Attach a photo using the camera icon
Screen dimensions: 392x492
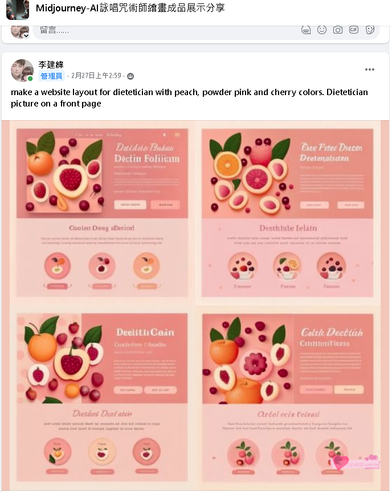(x=338, y=30)
